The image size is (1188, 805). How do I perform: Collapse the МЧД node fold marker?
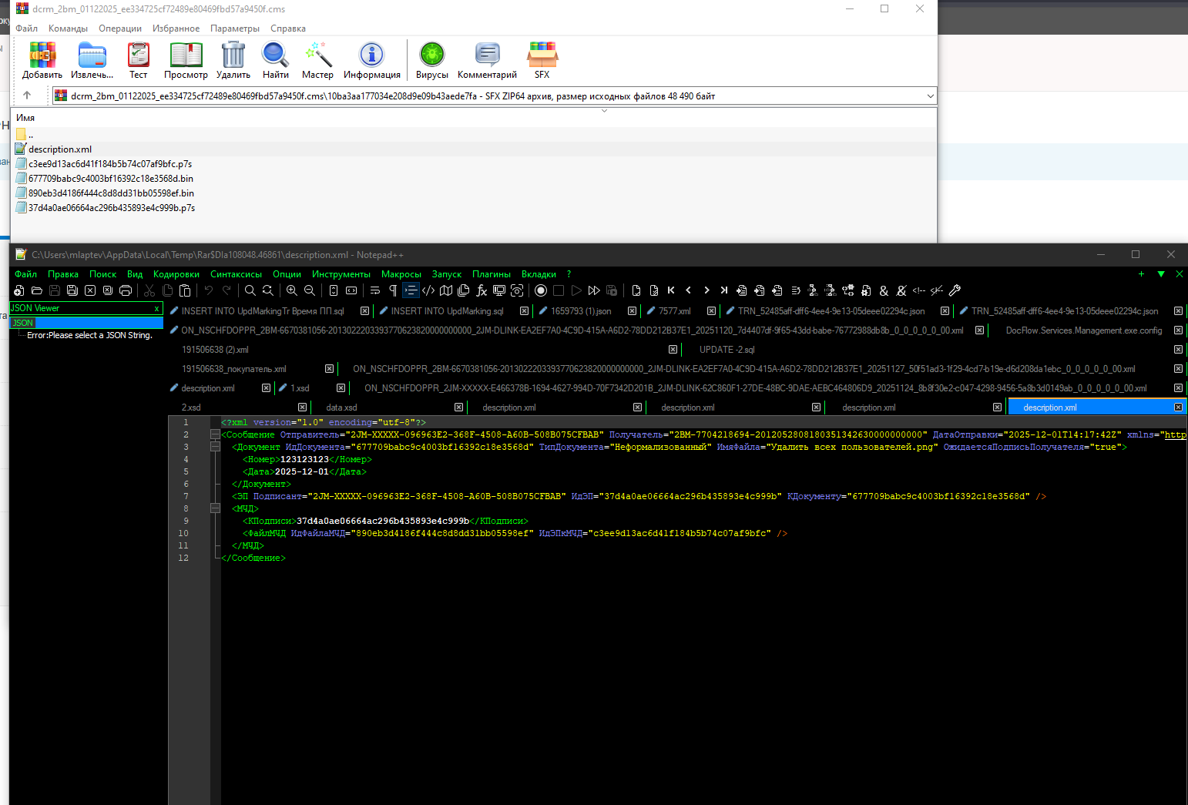(x=215, y=508)
